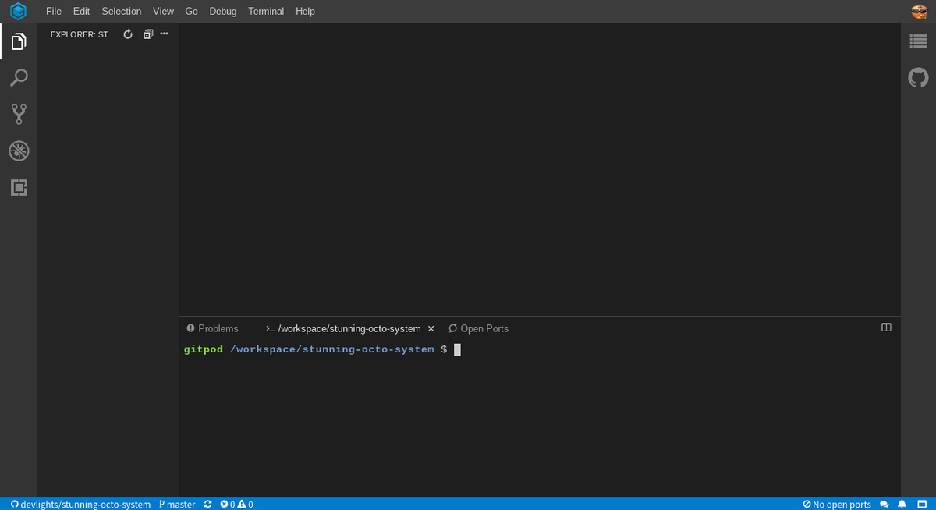
Task: Collapse all folders in Explorer
Action: [148, 34]
